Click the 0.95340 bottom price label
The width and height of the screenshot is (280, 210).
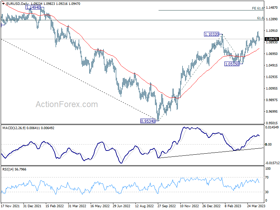click(x=148, y=121)
